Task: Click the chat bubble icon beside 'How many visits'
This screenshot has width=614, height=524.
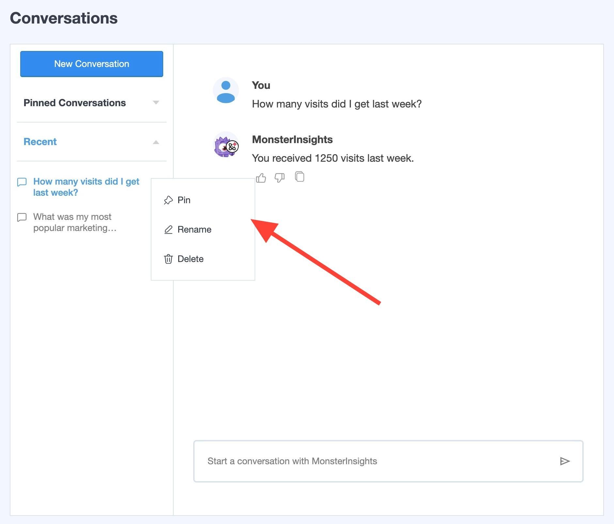Action: click(x=22, y=182)
